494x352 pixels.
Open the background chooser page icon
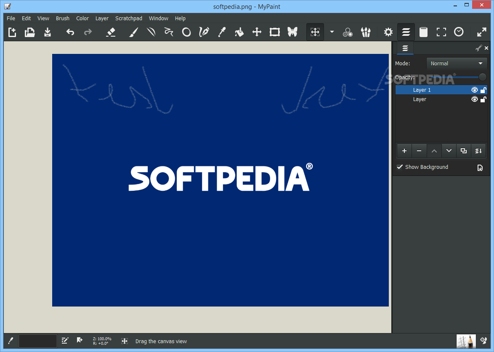(x=480, y=168)
